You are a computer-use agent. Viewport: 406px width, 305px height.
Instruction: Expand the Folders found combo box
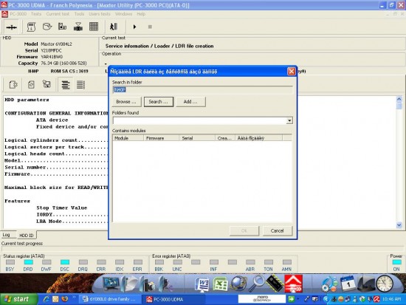(x=289, y=120)
